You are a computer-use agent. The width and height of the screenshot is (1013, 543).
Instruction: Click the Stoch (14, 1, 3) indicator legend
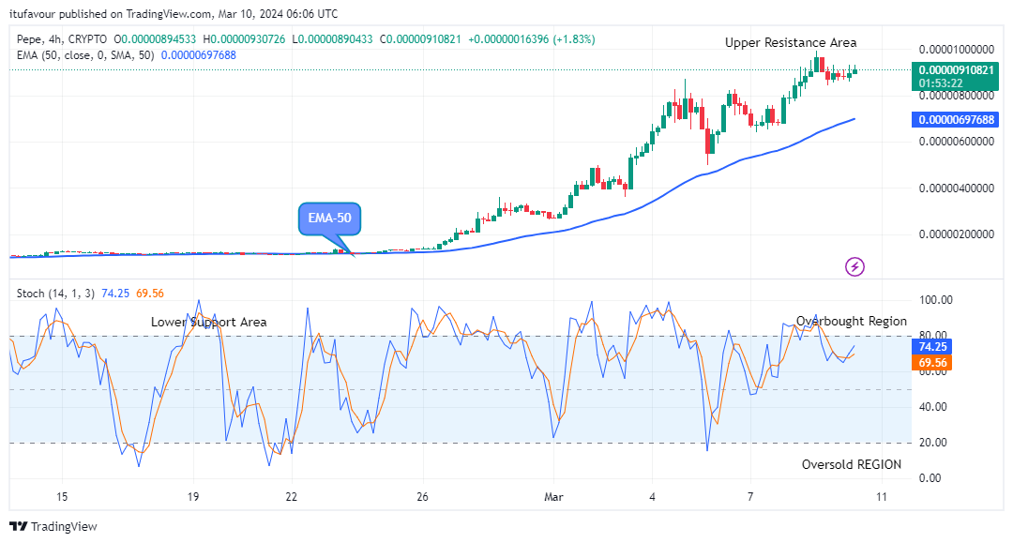tap(55, 294)
